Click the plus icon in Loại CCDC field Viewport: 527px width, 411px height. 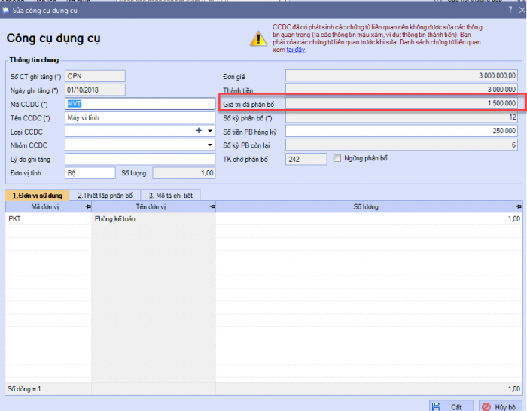click(199, 131)
